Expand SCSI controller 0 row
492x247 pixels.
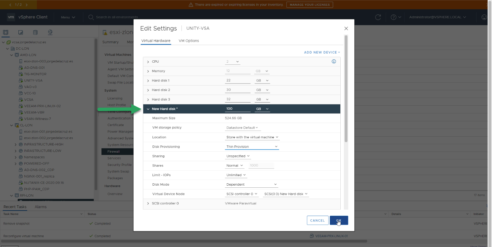click(148, 203)
